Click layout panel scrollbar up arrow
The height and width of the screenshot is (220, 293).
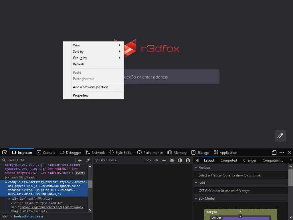[291, 166]
